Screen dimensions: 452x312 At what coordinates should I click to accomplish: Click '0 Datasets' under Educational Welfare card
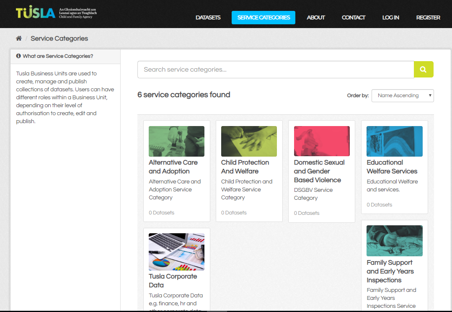[x=380, y=205]
